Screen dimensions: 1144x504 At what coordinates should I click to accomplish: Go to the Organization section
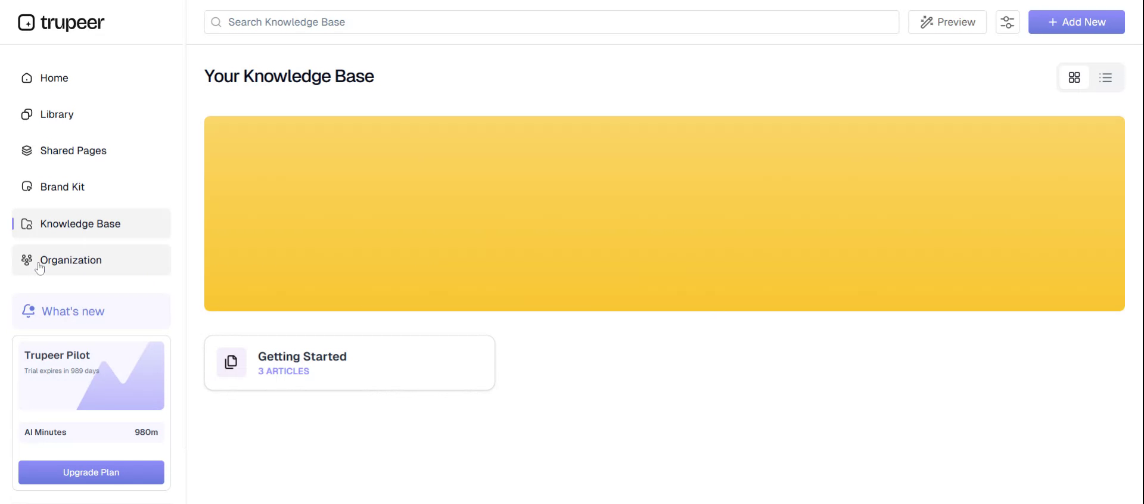pyautogui.click(x=71, y=260)
